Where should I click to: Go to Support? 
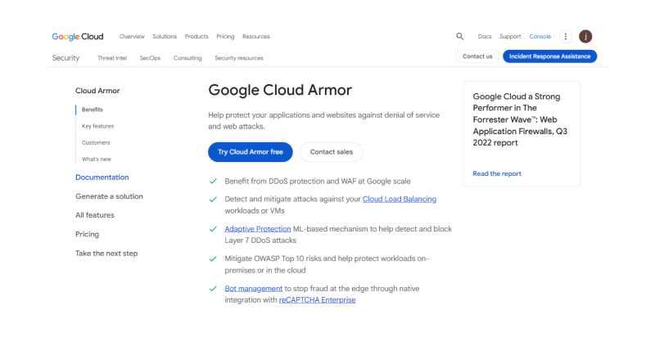(510, 37)
